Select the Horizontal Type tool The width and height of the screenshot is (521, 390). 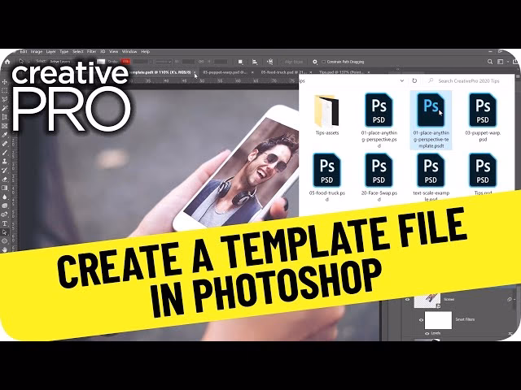point(5,224)
